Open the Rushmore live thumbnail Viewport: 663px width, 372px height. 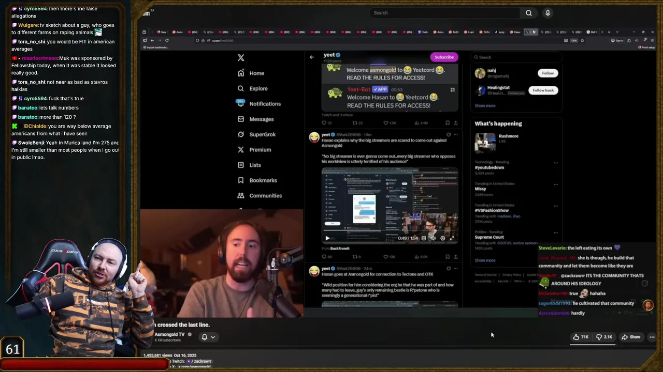pyautogui.click(x=485, y=142)
